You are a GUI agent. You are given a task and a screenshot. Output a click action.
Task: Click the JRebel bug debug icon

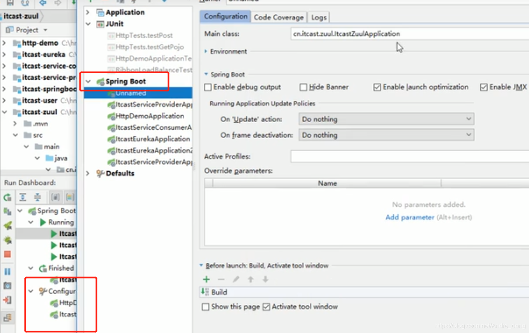tap(7, 240)
